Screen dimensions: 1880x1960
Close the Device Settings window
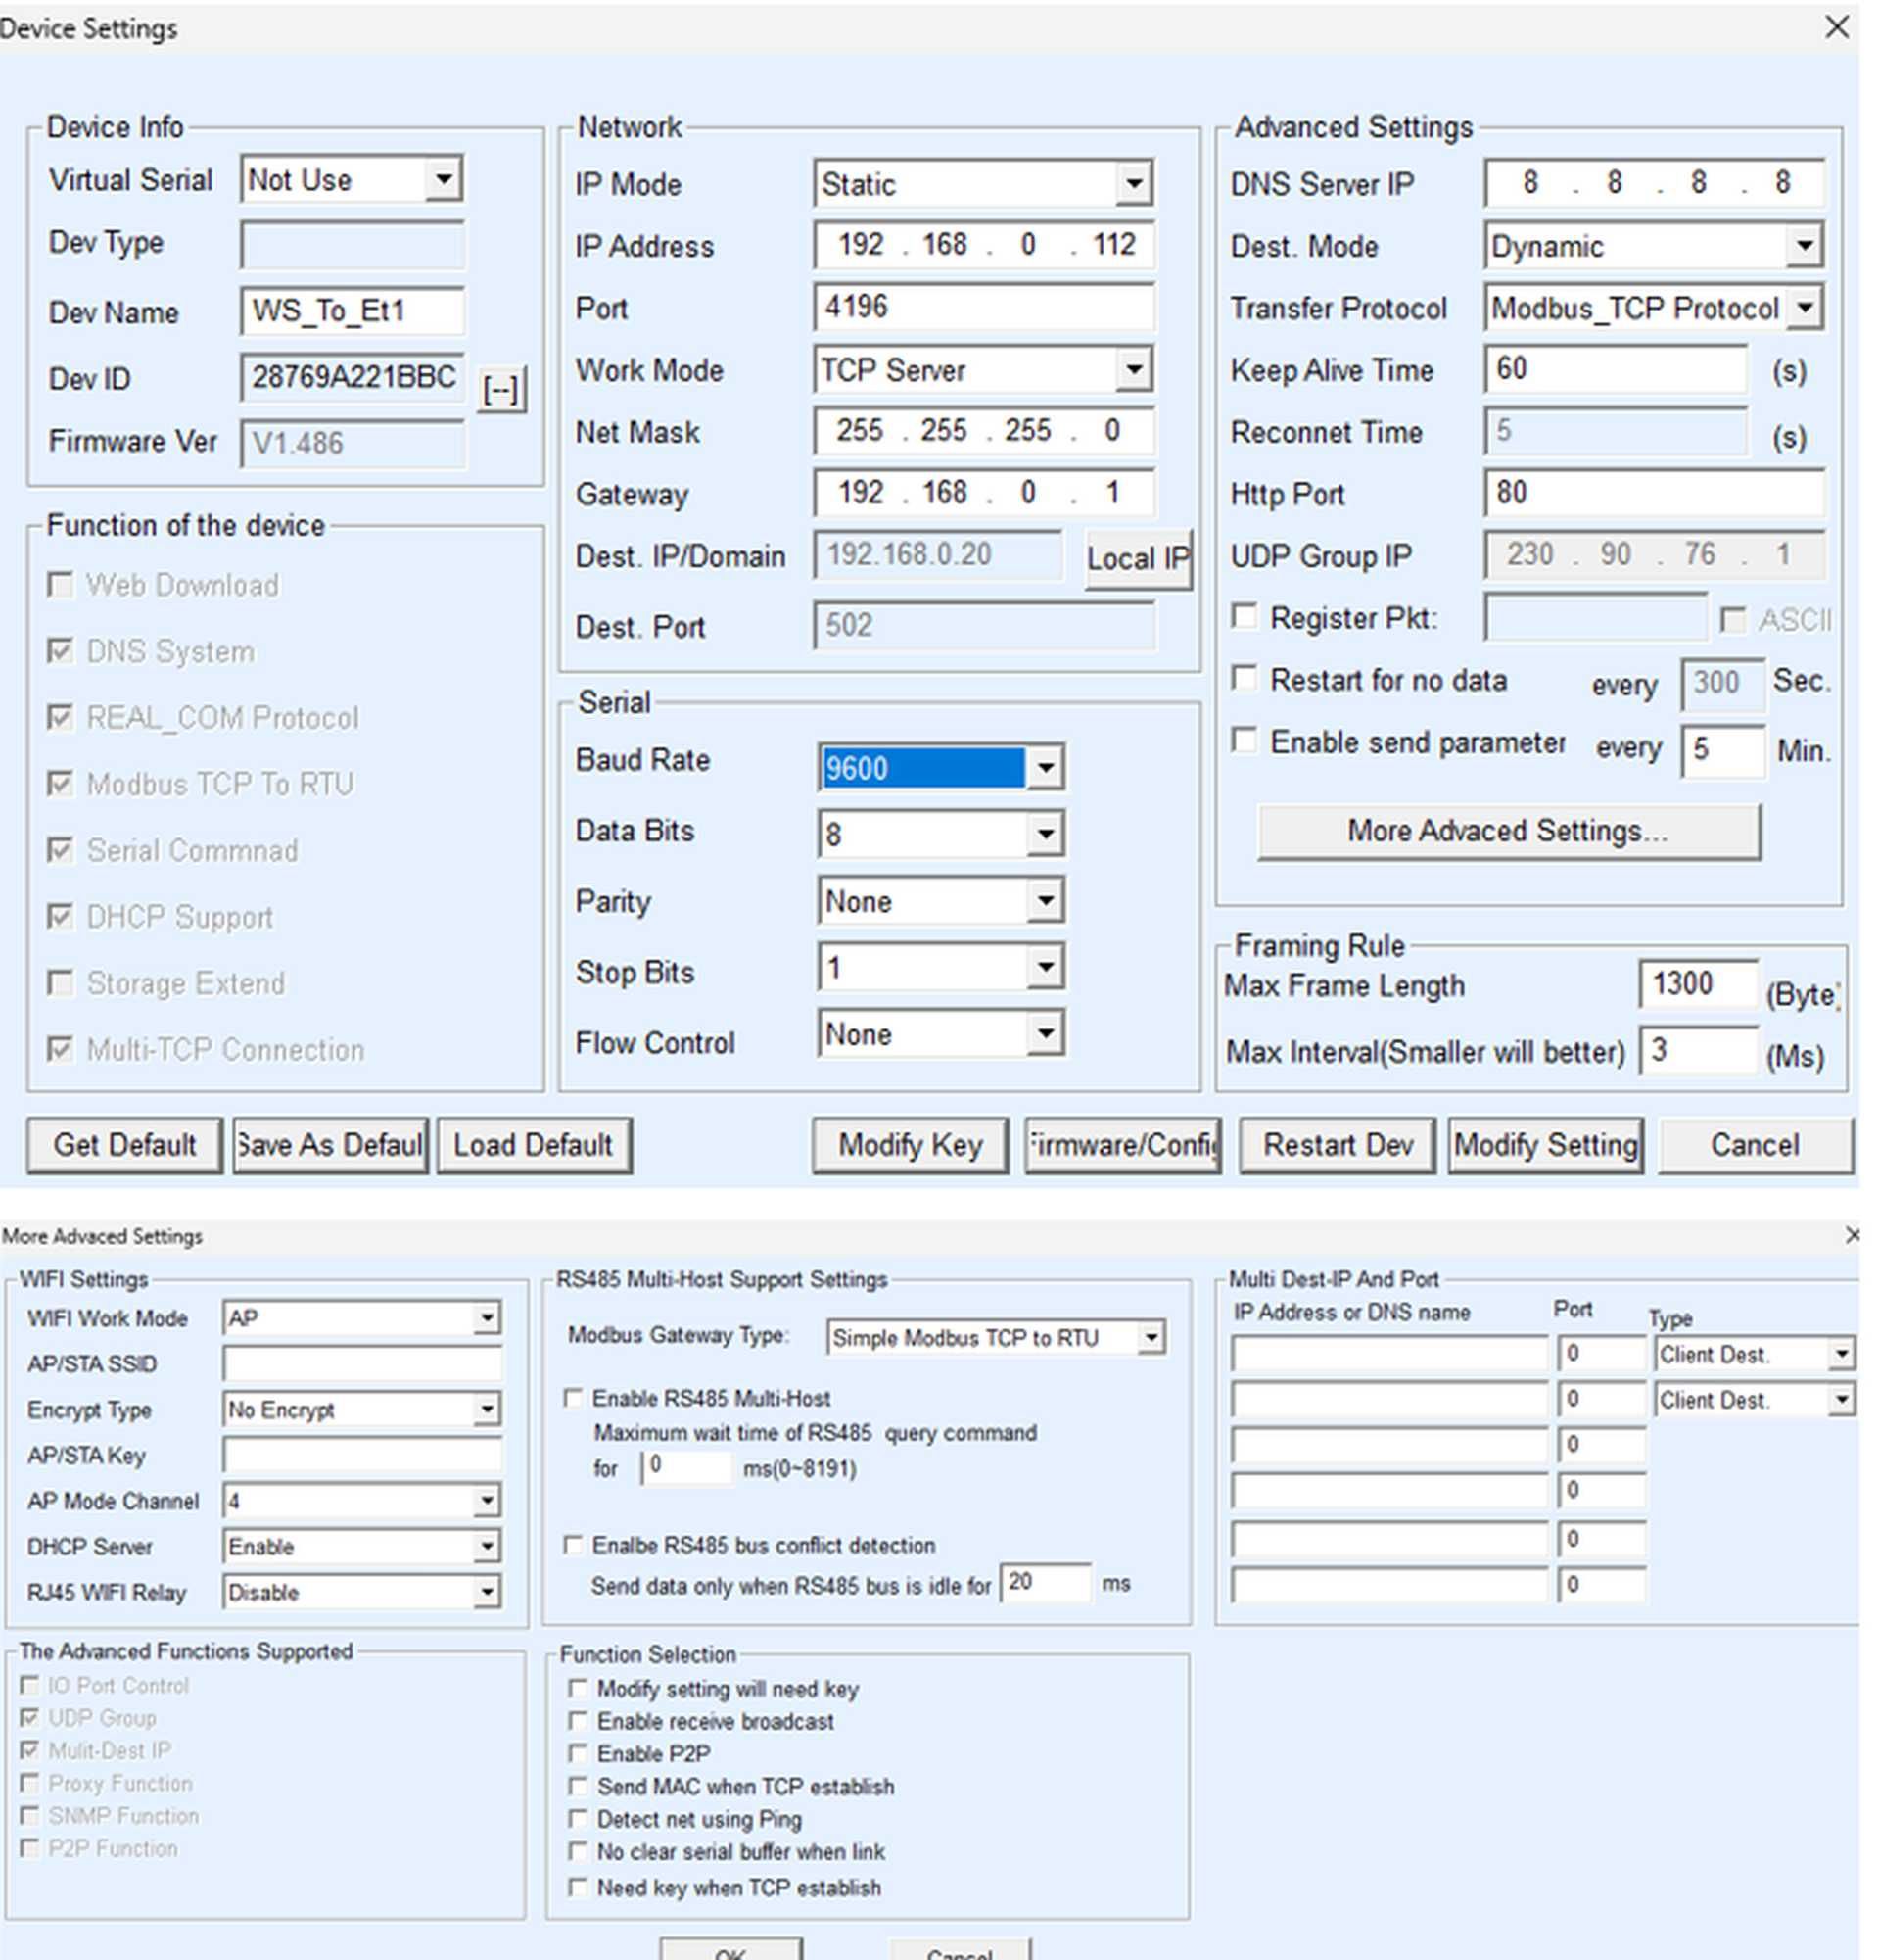pos(1836,27)
